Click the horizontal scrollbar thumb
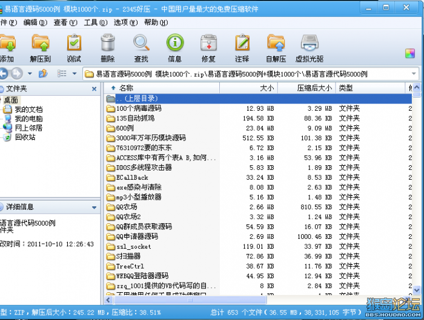 190,300
